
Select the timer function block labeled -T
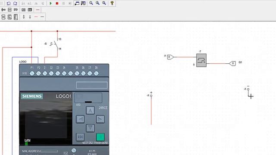point(201,60)
